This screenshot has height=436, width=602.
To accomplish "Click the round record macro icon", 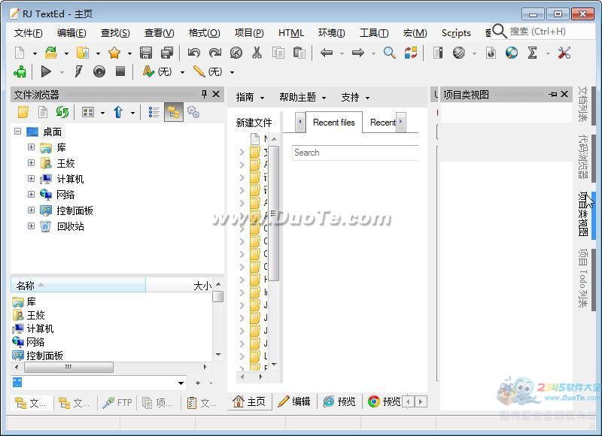I will click(99, 71).
